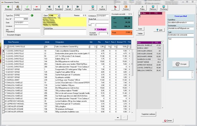Select row 12 BUREAU JIMMY

click(x=66, y=80)
